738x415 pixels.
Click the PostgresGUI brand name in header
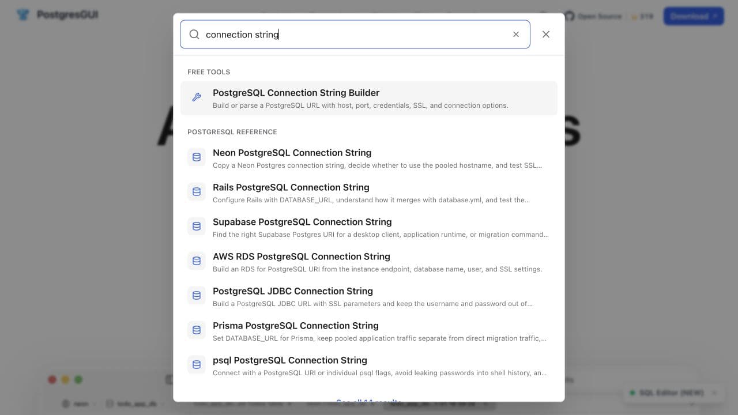pos(67,15)
